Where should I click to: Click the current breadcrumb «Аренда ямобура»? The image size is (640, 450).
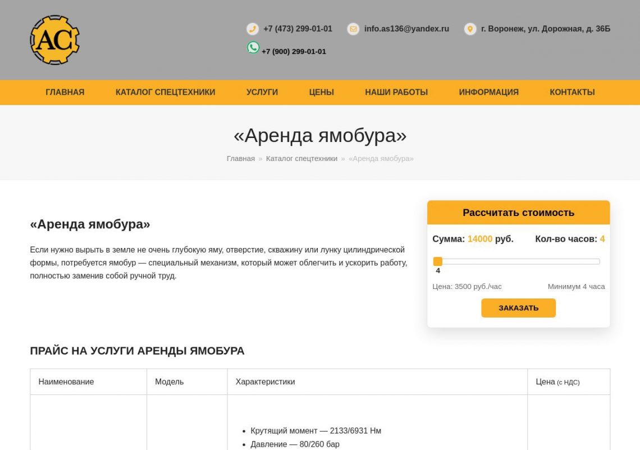click(x=381, y=158)
